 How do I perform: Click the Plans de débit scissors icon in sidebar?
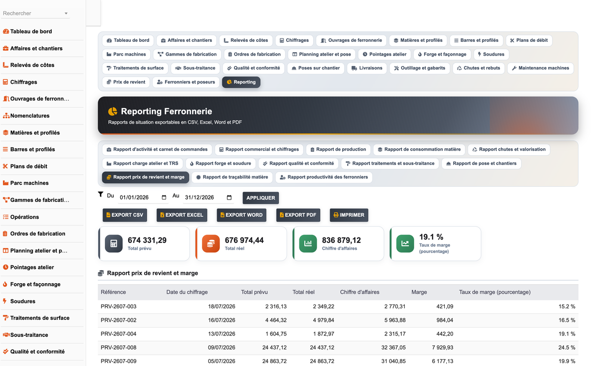(x=6, y=166)
